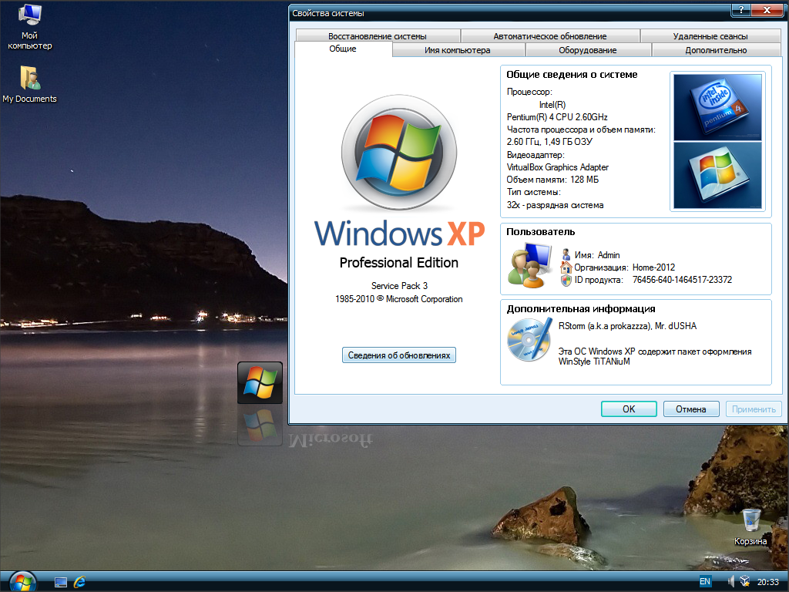
Task: Select the My Documents folder icon
Action: pos(30,83)
